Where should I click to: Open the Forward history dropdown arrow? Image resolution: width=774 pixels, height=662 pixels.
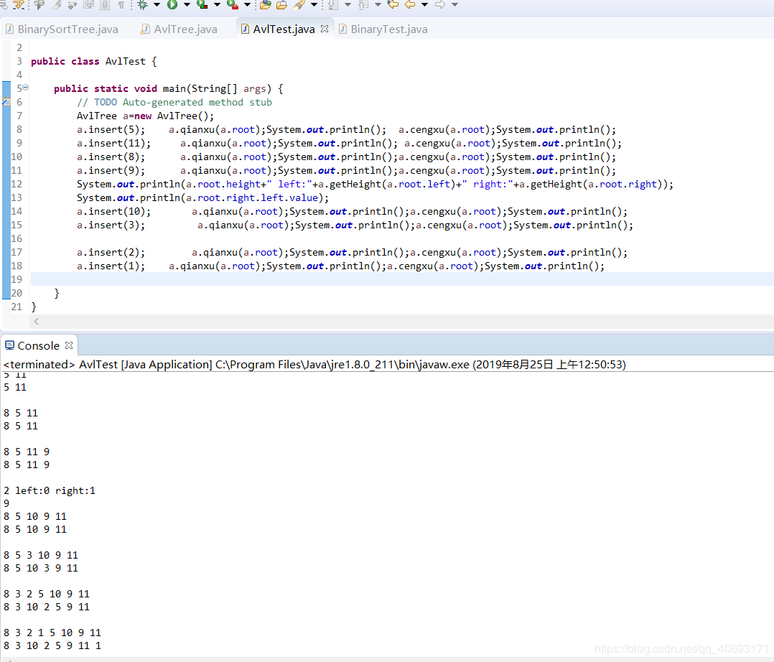[454, 5]
